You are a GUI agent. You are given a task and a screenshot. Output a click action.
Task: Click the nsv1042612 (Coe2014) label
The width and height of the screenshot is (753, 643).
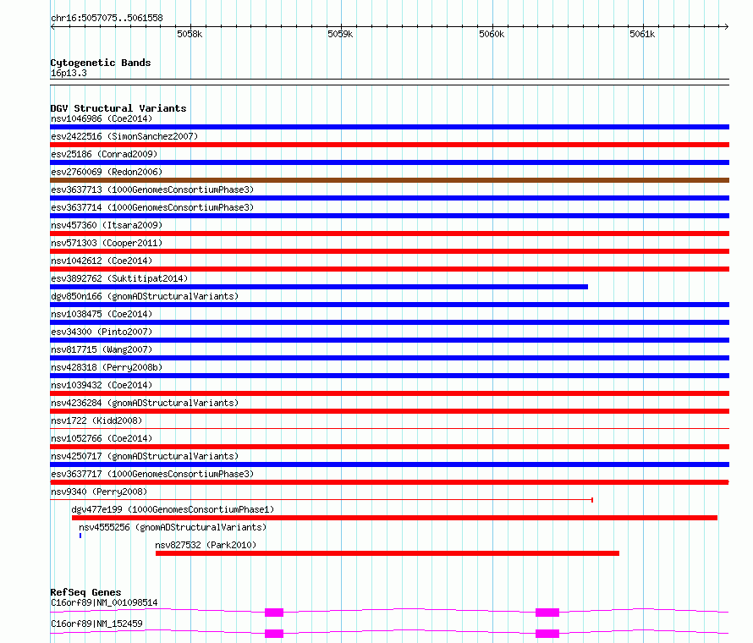tap(102, 261)
